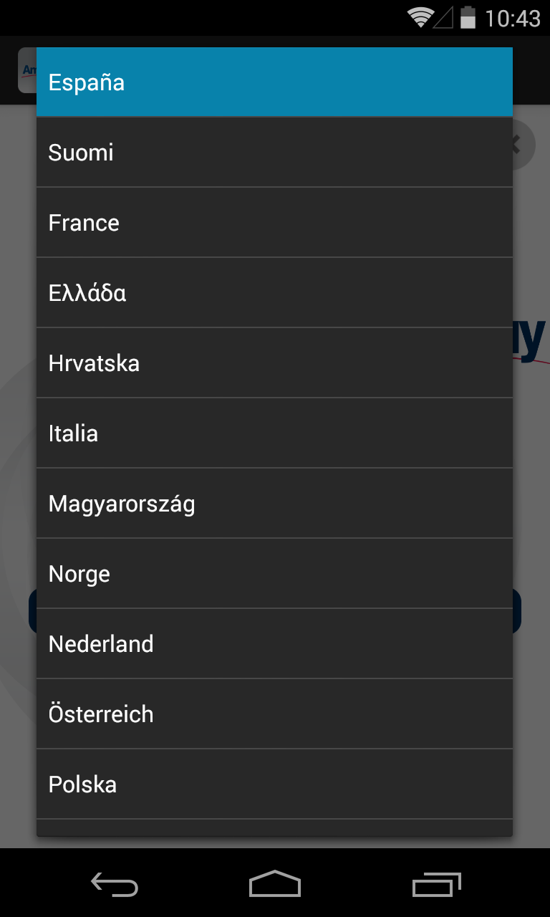Viewport: 550px width, 917px height.
Task: Select France as the country
Action: coord(274,222)
